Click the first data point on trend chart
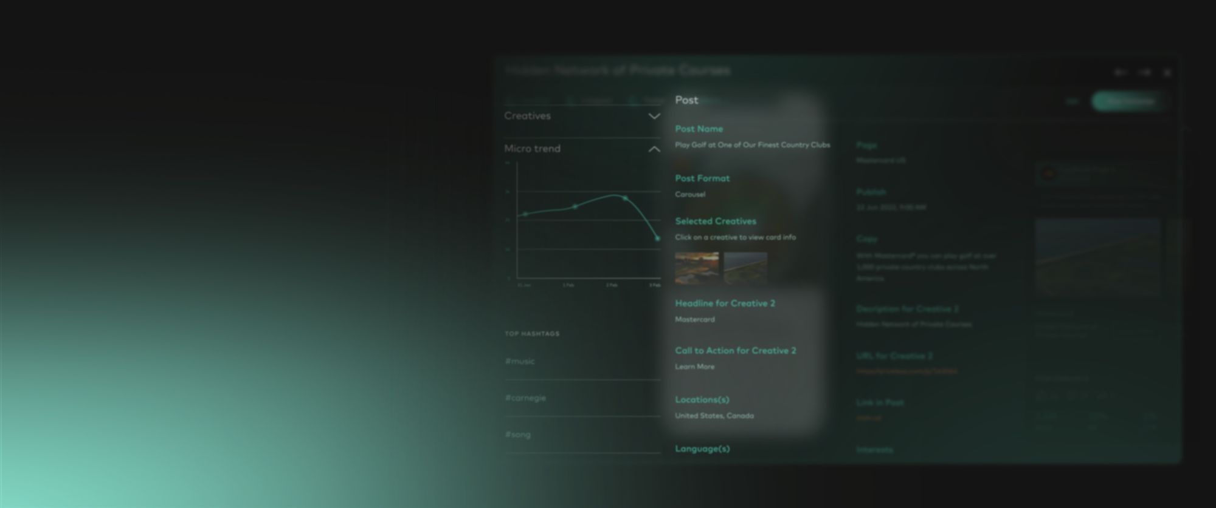The image size is (1216, 508). [525, 214]
